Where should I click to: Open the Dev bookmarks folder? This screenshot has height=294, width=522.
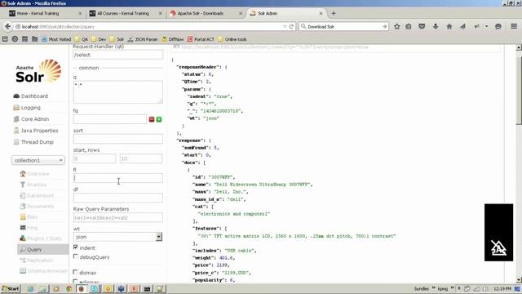tap(99, 39)
